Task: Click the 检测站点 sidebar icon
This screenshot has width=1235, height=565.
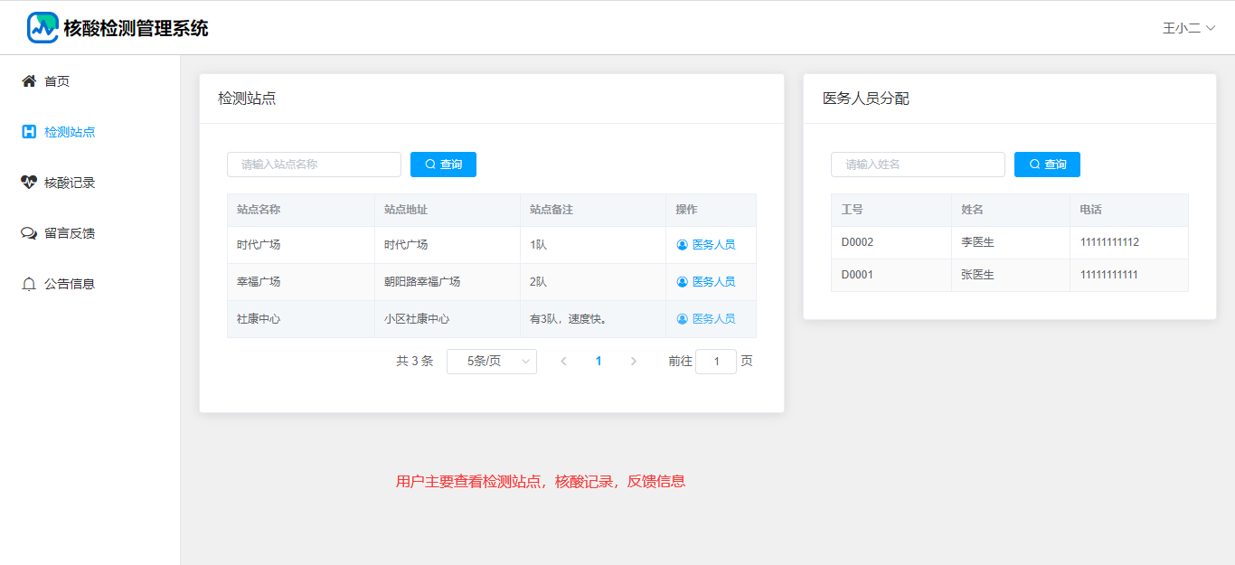Action: pyautogui.click(x=29, y=132)
